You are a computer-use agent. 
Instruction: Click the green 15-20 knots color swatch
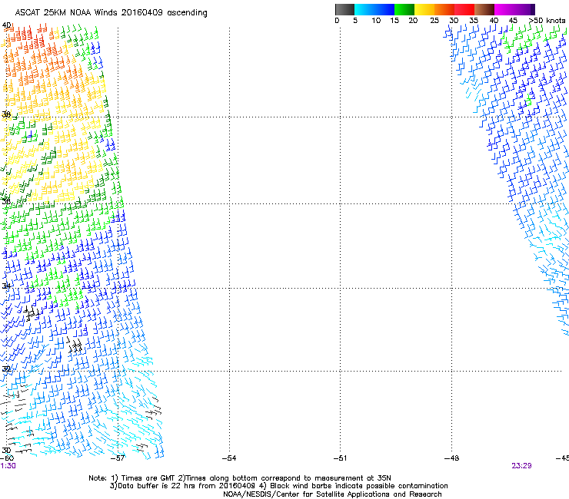pyautogui.click(x=404, y=9)
